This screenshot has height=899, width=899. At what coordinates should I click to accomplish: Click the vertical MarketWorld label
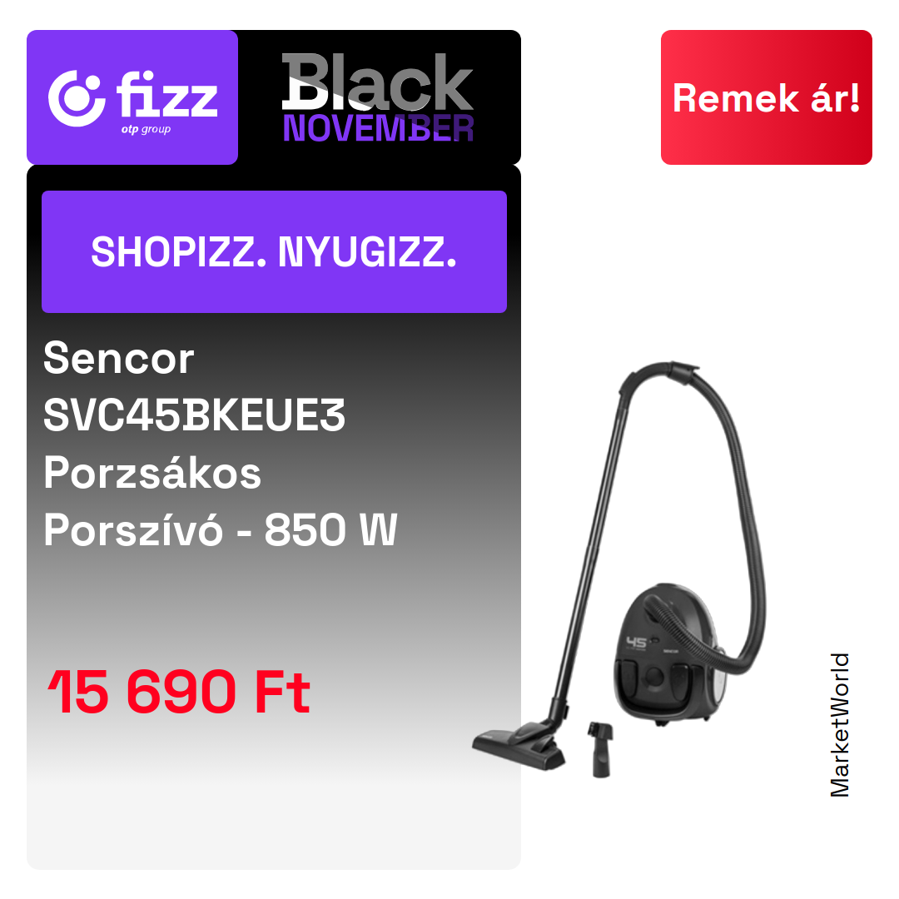point(839,725)
